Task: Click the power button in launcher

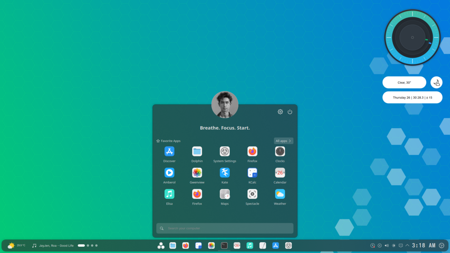Action: 290,112
